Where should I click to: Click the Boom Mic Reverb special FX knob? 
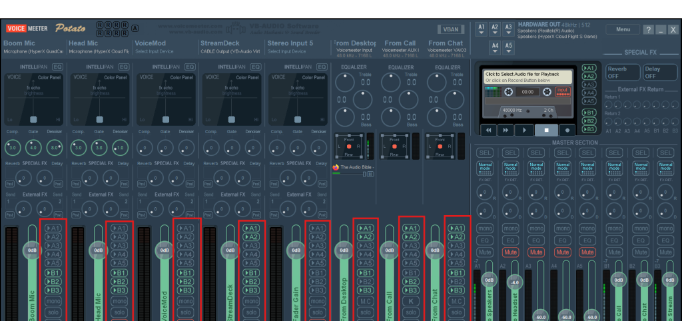point(23,178)
